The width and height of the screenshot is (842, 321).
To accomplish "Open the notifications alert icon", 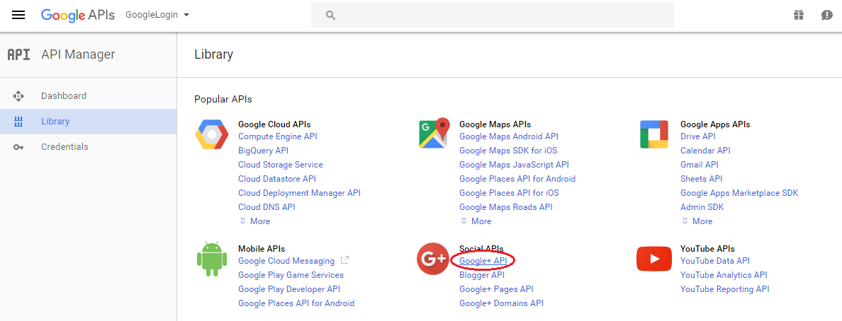I will tap(826, 15).
